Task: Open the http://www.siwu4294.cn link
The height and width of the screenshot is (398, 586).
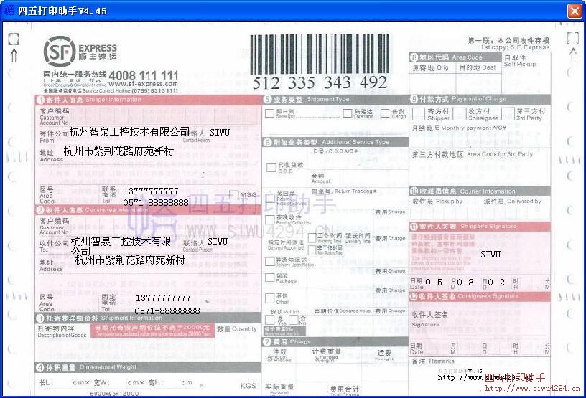Action: [533, 389]
